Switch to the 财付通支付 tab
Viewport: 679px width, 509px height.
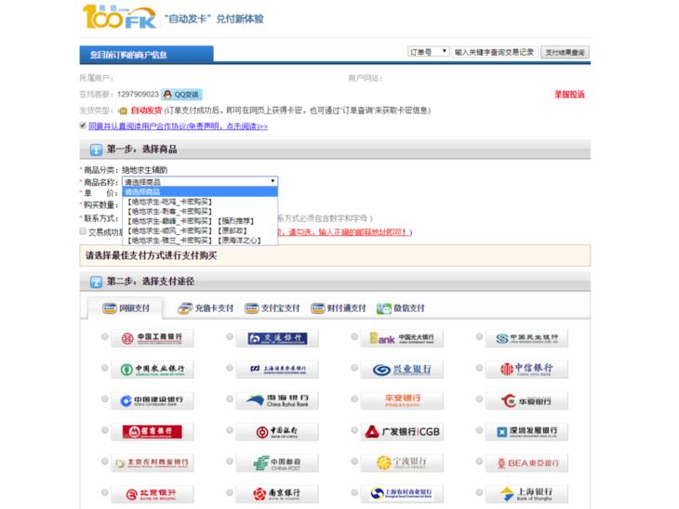click(x=339, y=308)
